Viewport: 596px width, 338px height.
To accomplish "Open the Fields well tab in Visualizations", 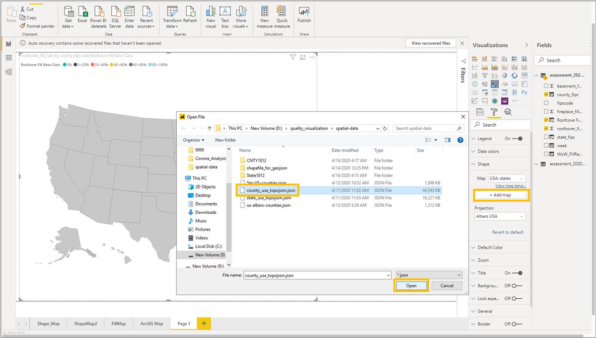I will (480, 112).
